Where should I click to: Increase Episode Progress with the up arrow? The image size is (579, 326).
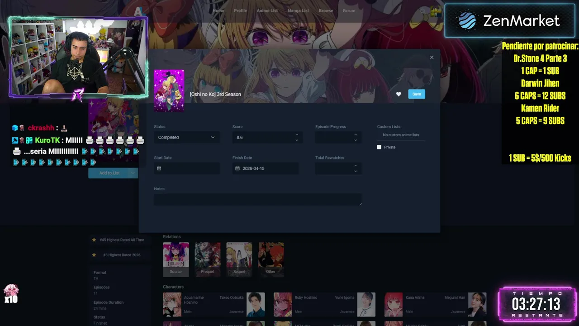[x=356, y=134]
